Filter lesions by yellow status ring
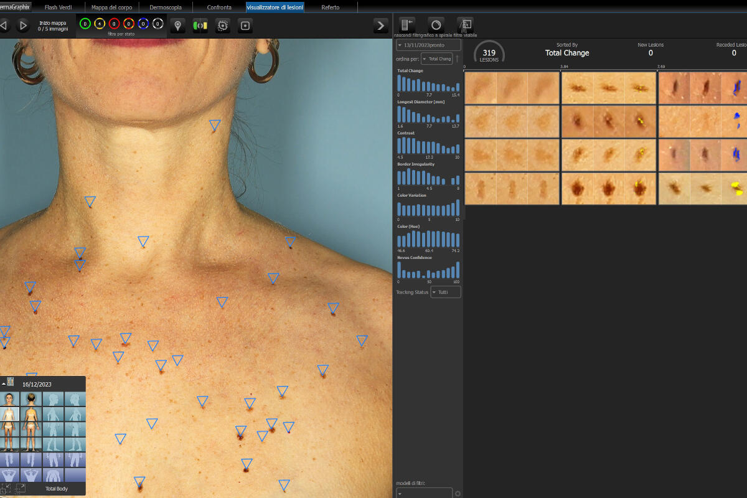This screenshot has height=498, width=747. (x=100, y=24)
